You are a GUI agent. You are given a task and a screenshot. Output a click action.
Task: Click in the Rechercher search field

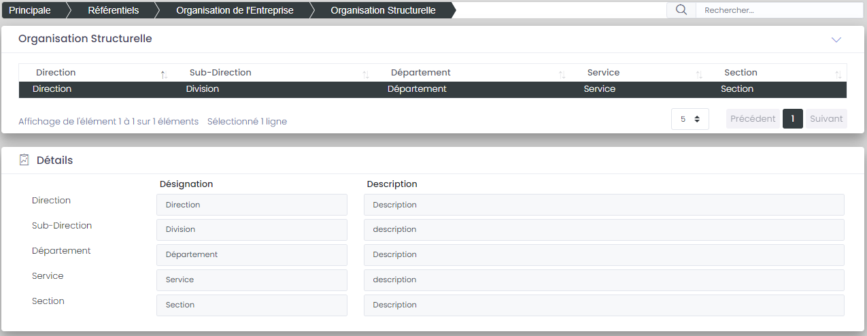(x=779, y=10)
